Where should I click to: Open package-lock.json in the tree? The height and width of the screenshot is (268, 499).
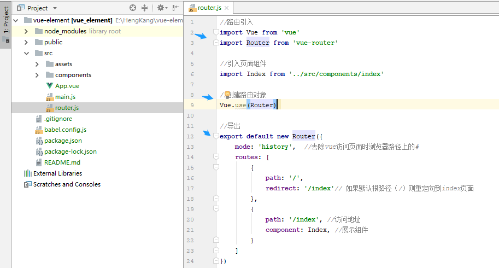[x=71, y=152]
